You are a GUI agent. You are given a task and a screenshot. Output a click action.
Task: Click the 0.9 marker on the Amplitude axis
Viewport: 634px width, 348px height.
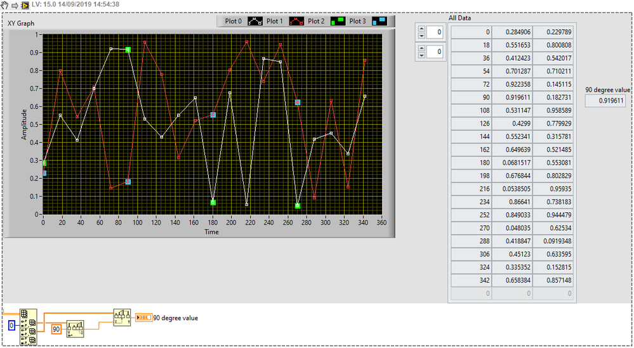pos(33,53)
